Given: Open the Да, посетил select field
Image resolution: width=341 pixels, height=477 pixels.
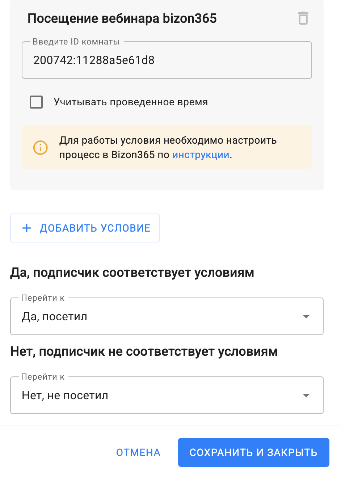Looking at the screenshot, I should [x=156, y=317].
